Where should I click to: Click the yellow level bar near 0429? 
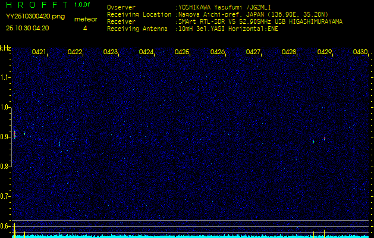pos(325,233)
